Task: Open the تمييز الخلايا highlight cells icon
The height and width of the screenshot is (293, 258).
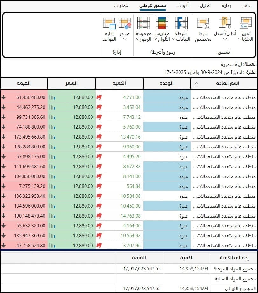Action: (x=246, y=23)
